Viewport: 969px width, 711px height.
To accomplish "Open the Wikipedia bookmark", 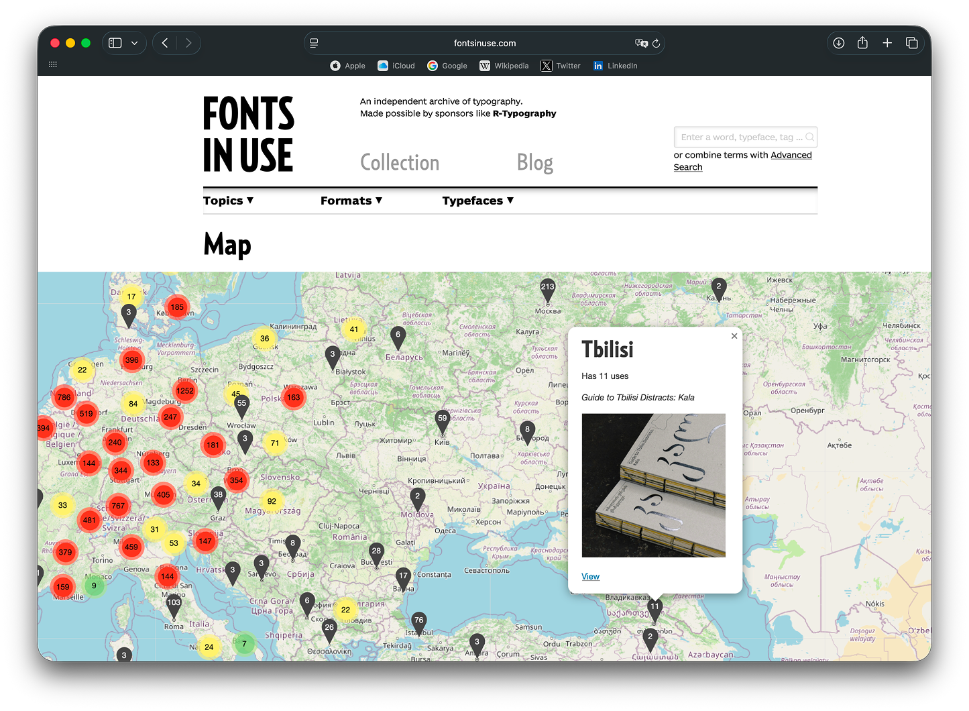I will click(x=504, y=66).
